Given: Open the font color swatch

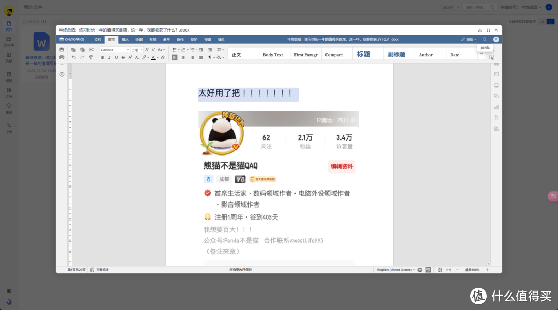Looking at the screenshot, I should 154,57.
